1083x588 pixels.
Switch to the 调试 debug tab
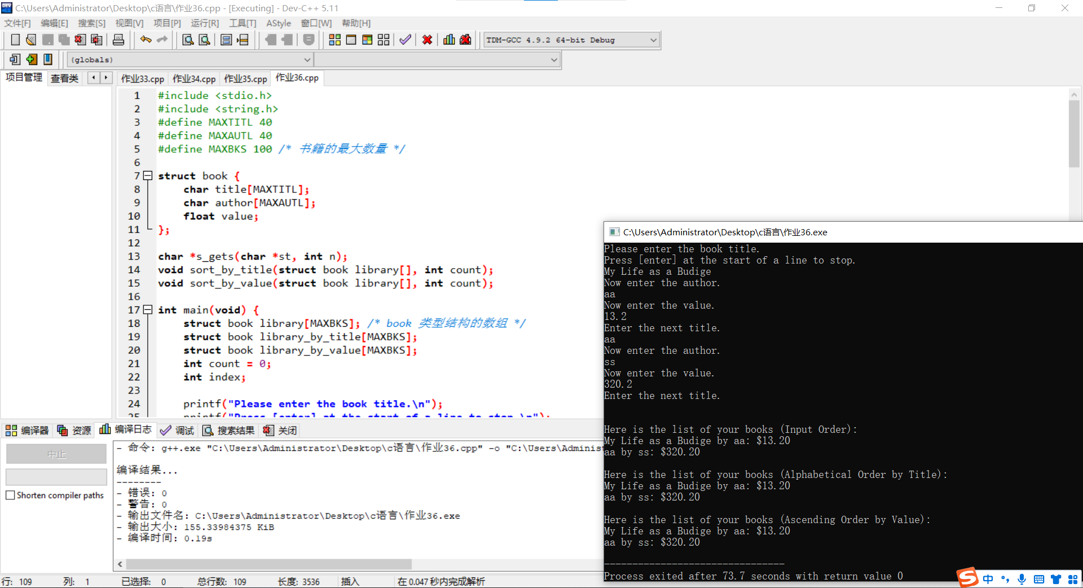click(177, 431)
